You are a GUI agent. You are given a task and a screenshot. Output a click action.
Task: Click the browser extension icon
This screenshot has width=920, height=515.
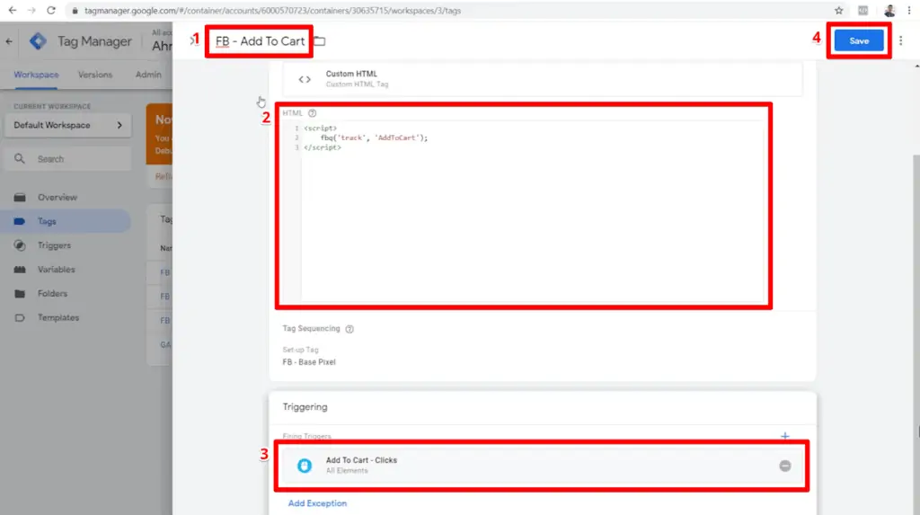tap(863, 10)
